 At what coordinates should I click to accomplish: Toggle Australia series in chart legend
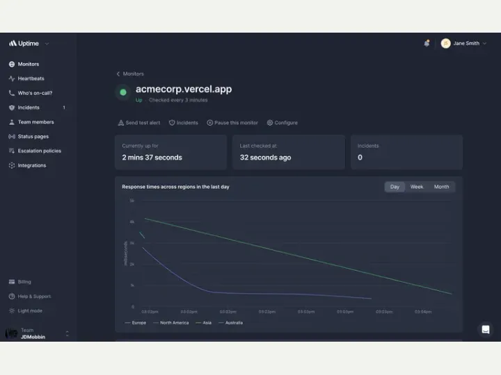(231, 323)
